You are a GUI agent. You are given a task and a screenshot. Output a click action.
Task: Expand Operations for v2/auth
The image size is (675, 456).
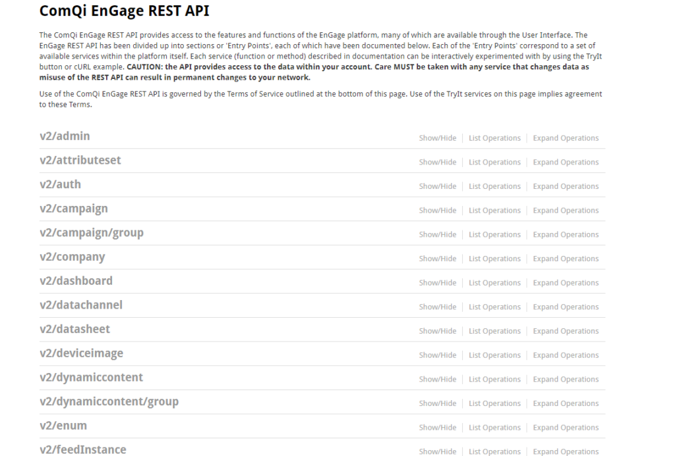pos(566,186)
